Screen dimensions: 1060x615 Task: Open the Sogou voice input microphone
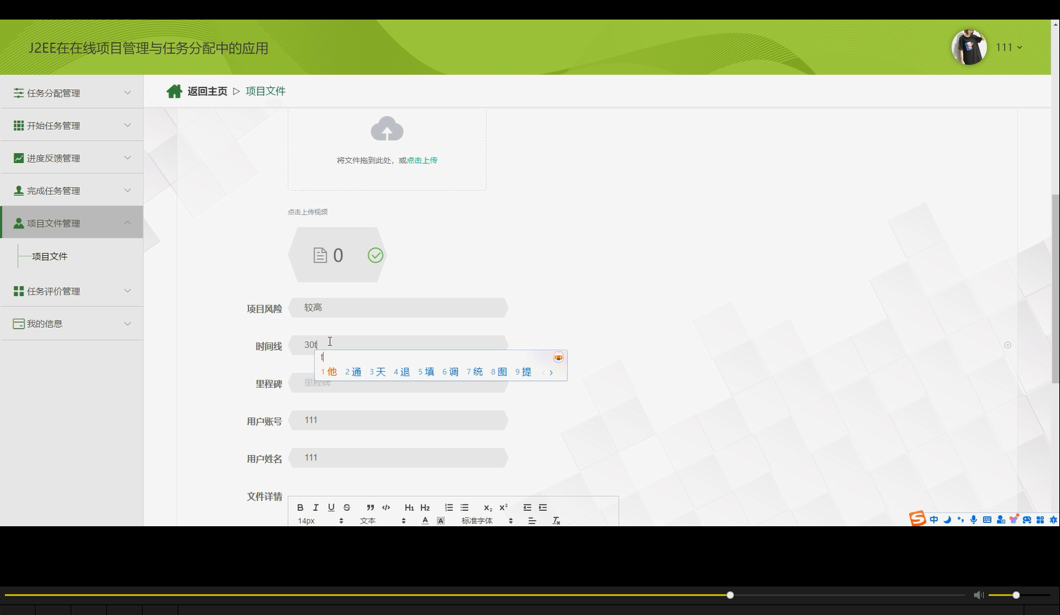click(973, 519)
